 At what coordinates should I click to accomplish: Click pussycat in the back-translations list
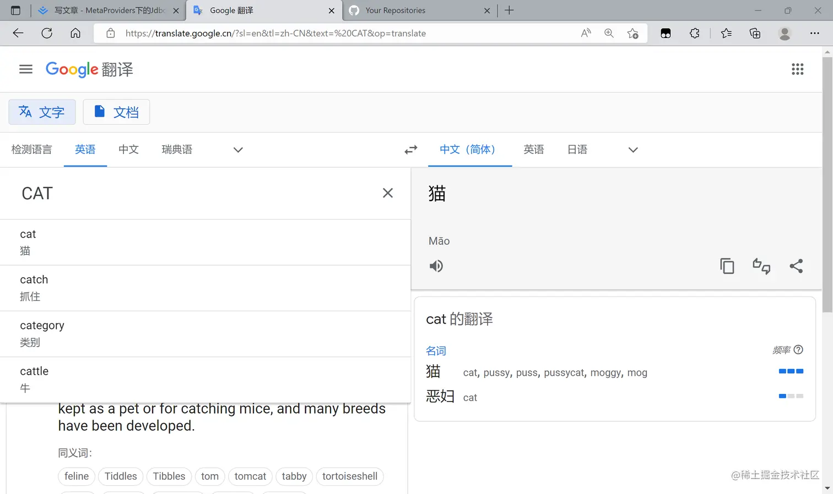tap(564, 373)
